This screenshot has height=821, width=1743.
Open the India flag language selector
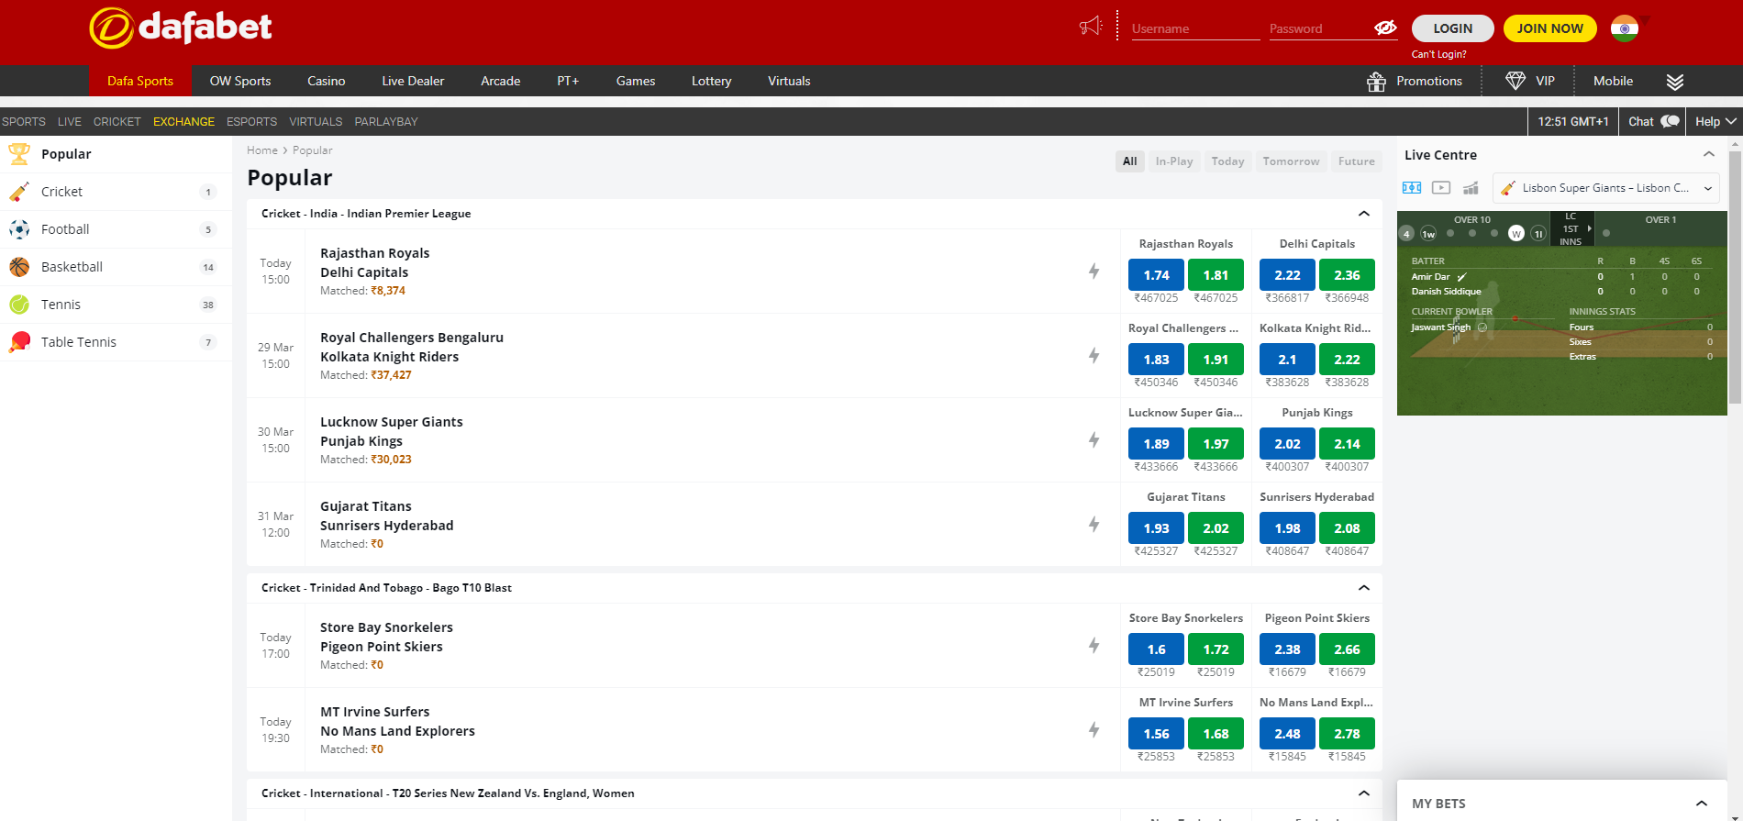click(1625, 28)
